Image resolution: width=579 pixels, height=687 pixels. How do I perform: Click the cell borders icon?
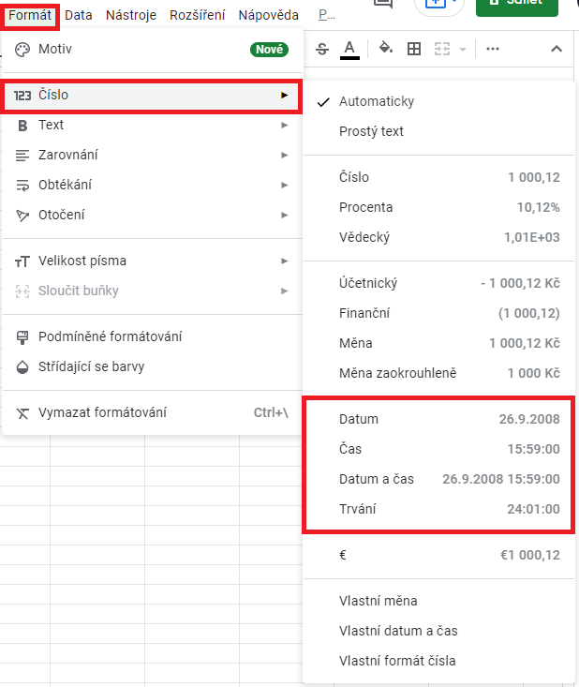[x=413, y=49]
